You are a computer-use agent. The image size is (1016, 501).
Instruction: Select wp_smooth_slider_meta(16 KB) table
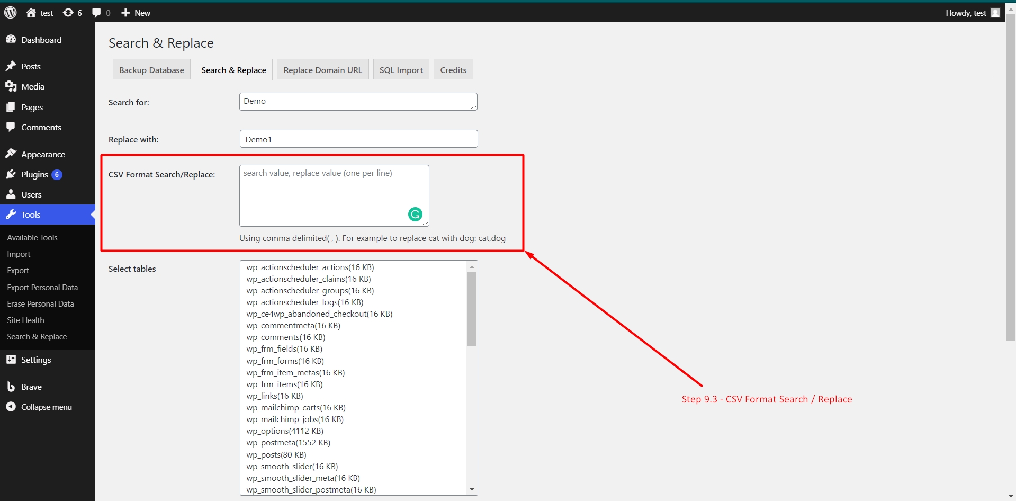click(303, 478)
